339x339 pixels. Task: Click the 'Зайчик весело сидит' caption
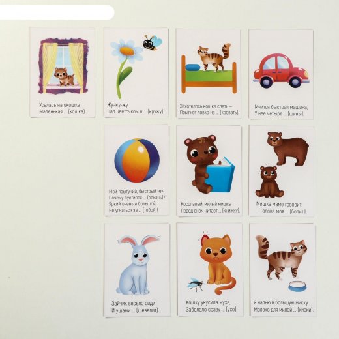[134, 303]
